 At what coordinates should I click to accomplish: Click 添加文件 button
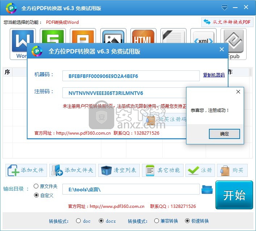(26, 170)
